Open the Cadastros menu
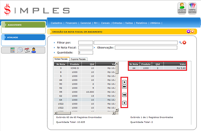The width and height of the screenshot is (201, 131). pos(56,23)
